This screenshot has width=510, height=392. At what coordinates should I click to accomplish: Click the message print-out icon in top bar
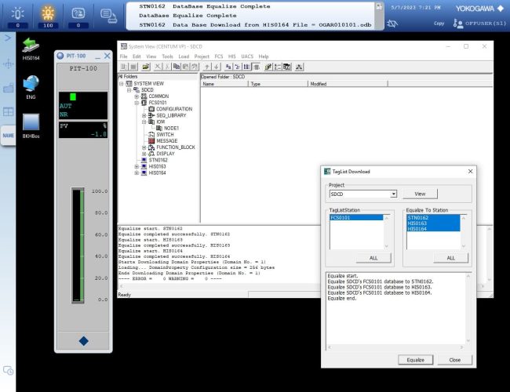click(x=108, y=16)
